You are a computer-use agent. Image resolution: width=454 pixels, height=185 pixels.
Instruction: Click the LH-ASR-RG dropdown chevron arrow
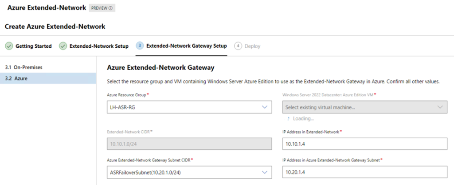(264, 107)
